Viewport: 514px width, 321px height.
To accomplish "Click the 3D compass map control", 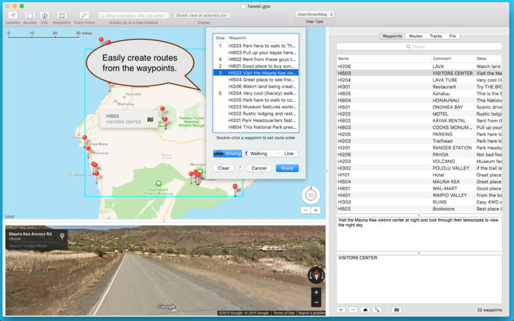I will (310, 195).
